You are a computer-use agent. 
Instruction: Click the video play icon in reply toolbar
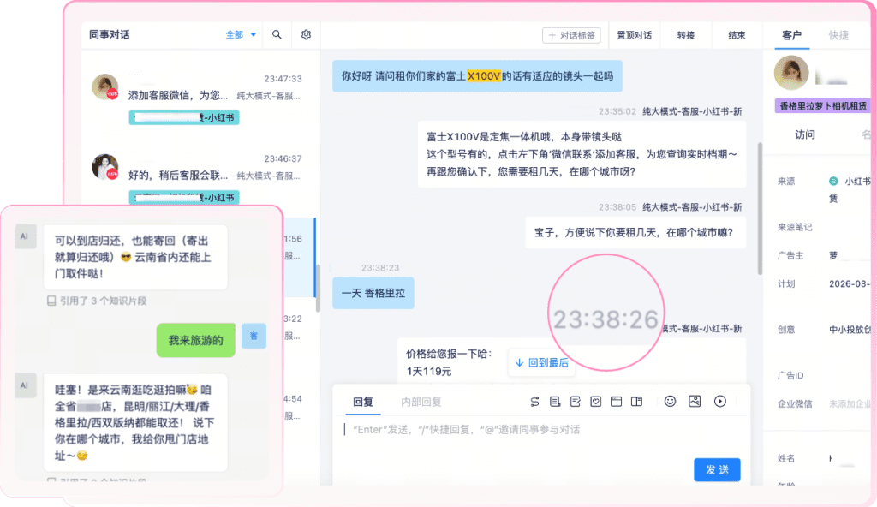click(x=720, y=401)
